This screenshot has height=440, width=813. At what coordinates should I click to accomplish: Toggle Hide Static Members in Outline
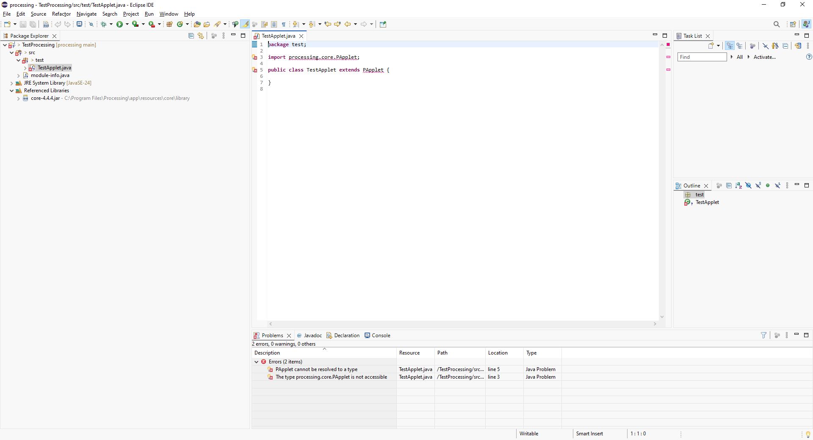(x=758, y=185)
